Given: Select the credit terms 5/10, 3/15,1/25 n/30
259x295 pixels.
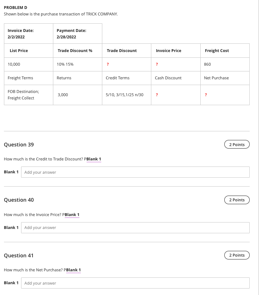Looking at the screenshot, I should (124, 95).
